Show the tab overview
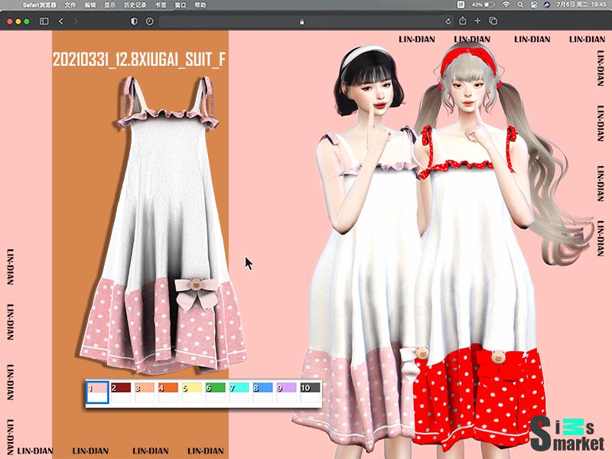The width and height of the screenshot is (612, 459). pos(493,21)
